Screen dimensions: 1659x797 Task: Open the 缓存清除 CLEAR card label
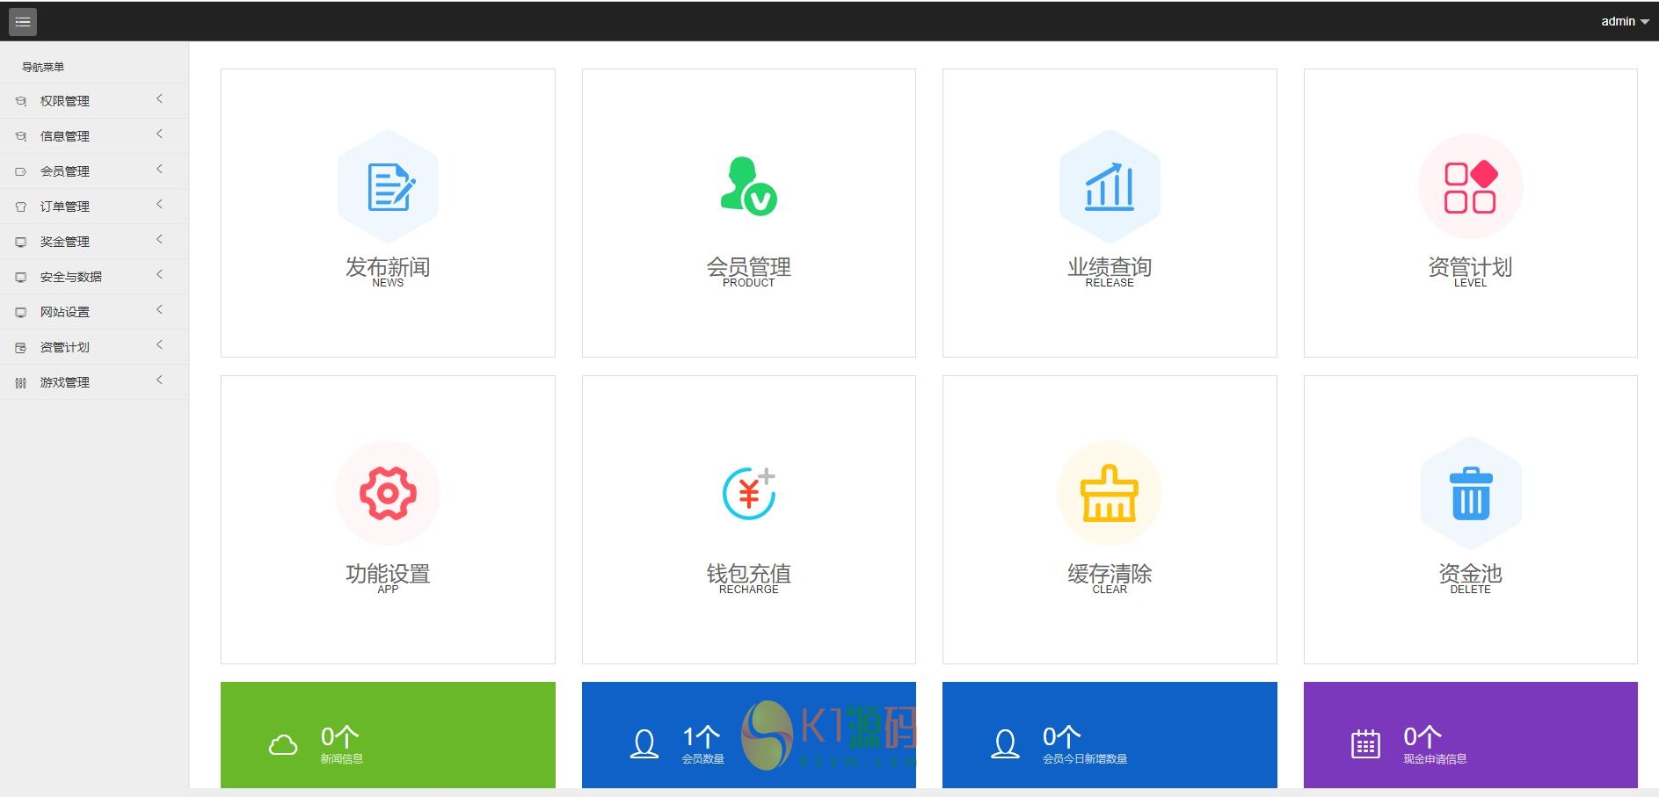(1110, 578)
